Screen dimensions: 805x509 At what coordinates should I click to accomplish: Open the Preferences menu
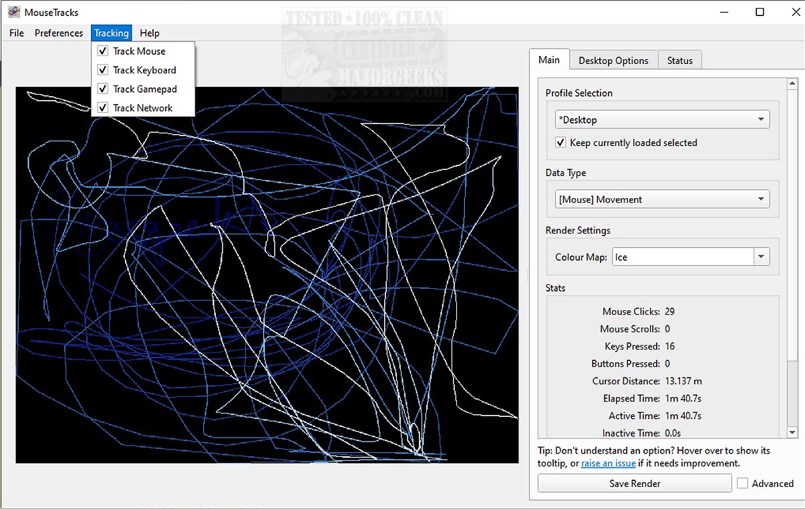pos(59,33)
